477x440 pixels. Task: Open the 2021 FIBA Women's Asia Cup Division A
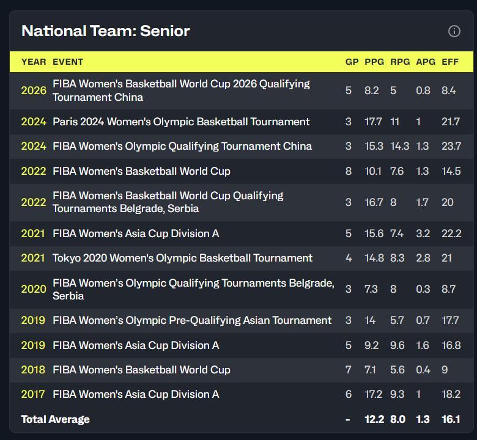coord(136,233)
